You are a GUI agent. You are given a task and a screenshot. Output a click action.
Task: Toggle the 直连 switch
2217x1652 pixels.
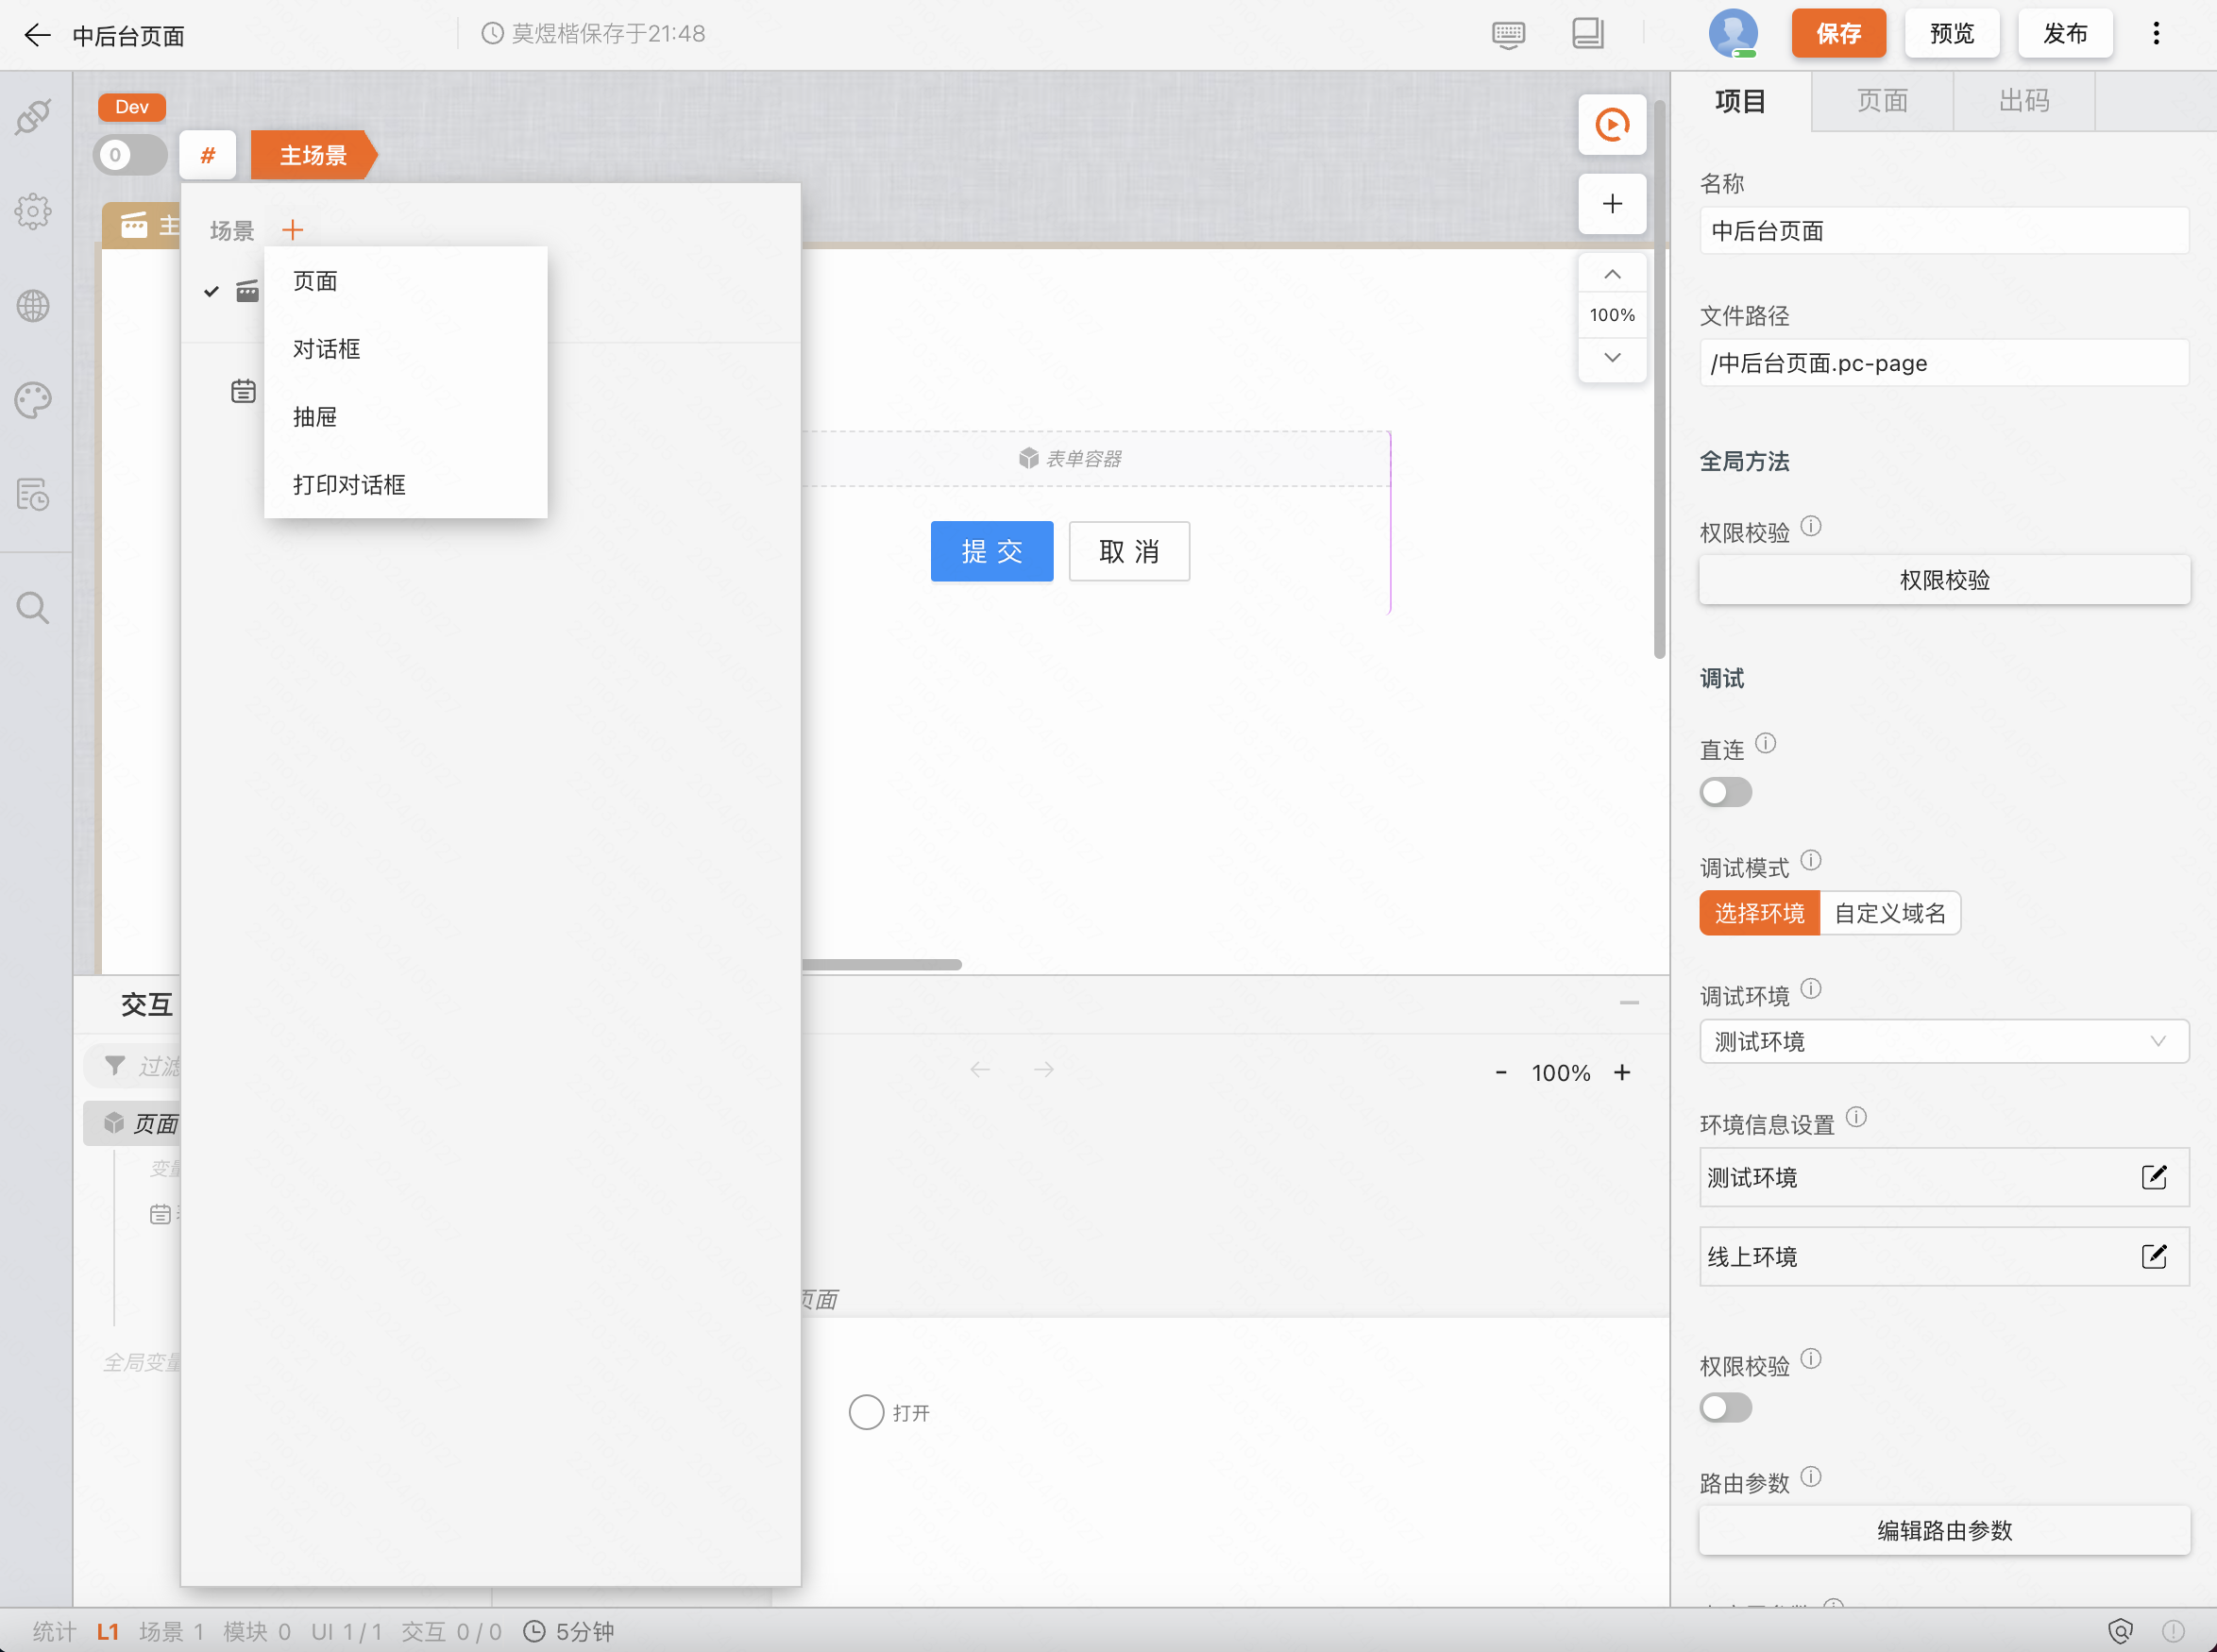tap(1725, 792)
